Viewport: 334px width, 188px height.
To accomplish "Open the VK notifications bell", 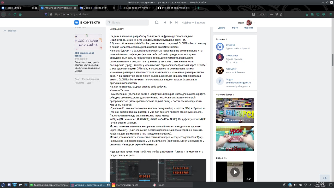I will tap(157, 22).
